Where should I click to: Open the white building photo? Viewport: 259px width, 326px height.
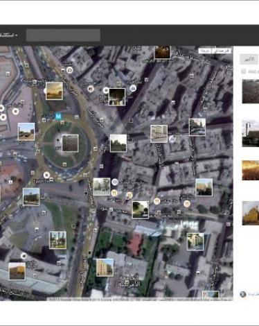point(159,134)
